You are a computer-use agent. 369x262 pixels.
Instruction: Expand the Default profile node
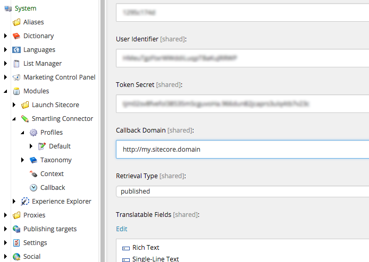(31, 146)
